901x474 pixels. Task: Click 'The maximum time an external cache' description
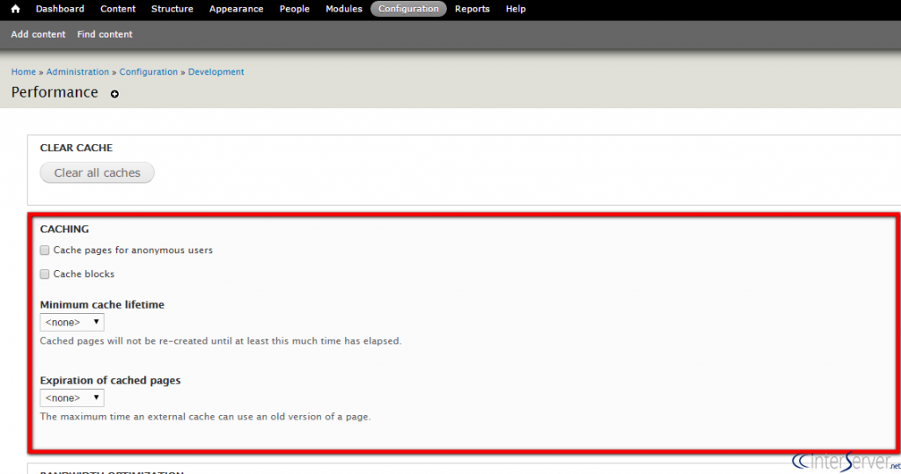206,417
